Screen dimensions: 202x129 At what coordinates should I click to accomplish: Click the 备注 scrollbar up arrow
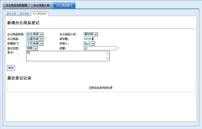(x=108, y=54)
